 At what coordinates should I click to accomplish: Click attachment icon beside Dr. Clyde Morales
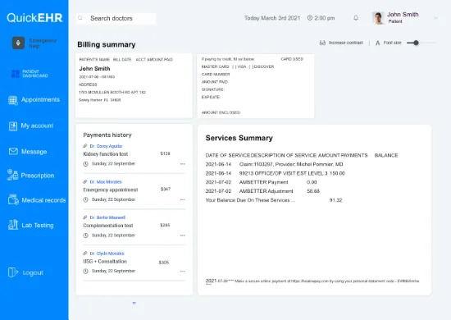(85, 254)
